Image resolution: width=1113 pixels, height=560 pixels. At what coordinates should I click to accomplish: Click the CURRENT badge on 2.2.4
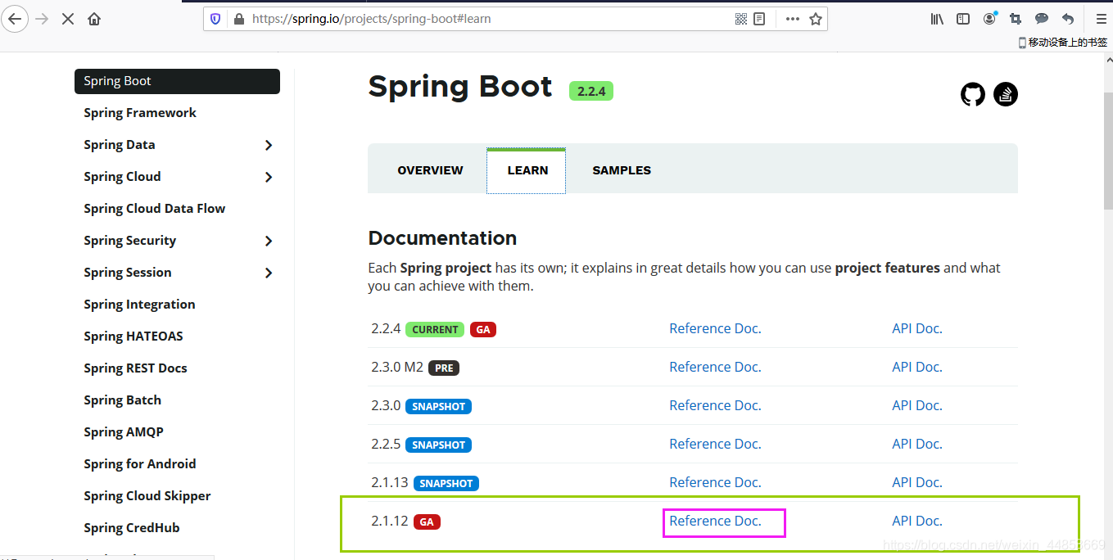[435, 329]
